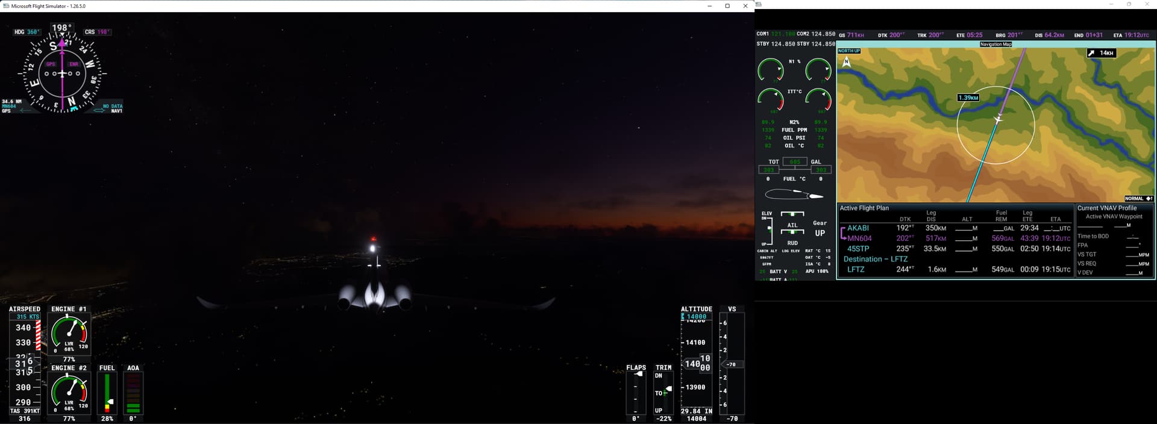Select the 45STP waypoint row
Image resolution: width=1157 pixels, height=424 pixels.
(858, 249)
